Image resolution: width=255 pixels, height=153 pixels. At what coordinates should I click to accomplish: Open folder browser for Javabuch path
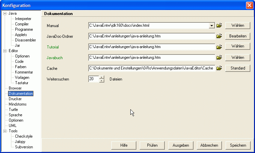(219, 57)
